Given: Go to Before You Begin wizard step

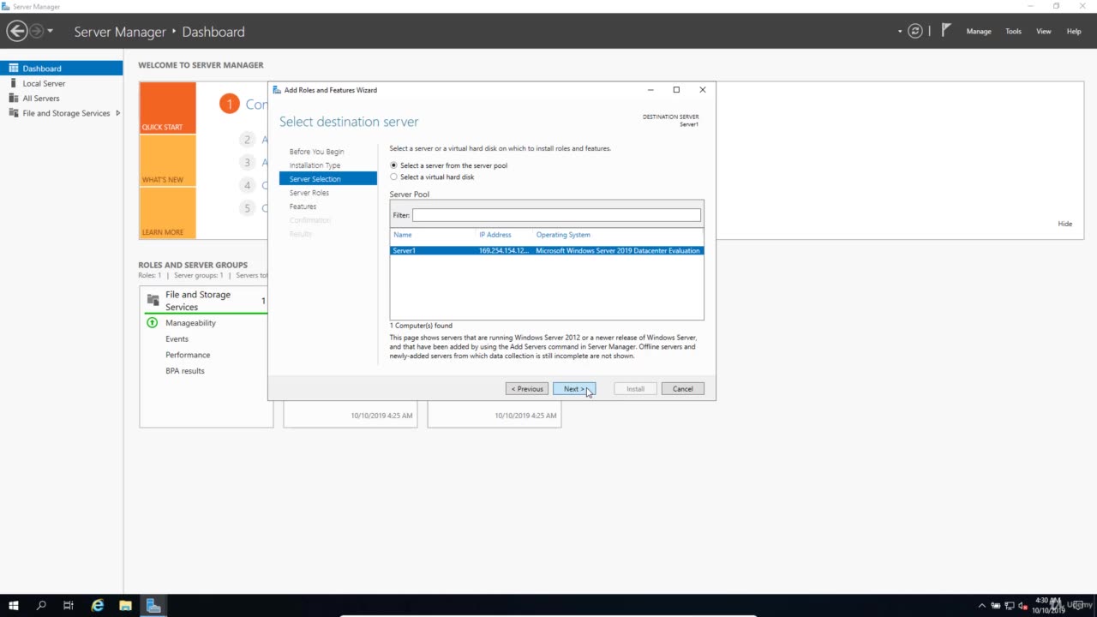Looking at the screenshot, I should [x=316, y=152].
